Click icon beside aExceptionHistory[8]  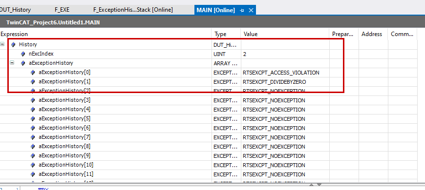pyautogui.click(x=33, y=147)
